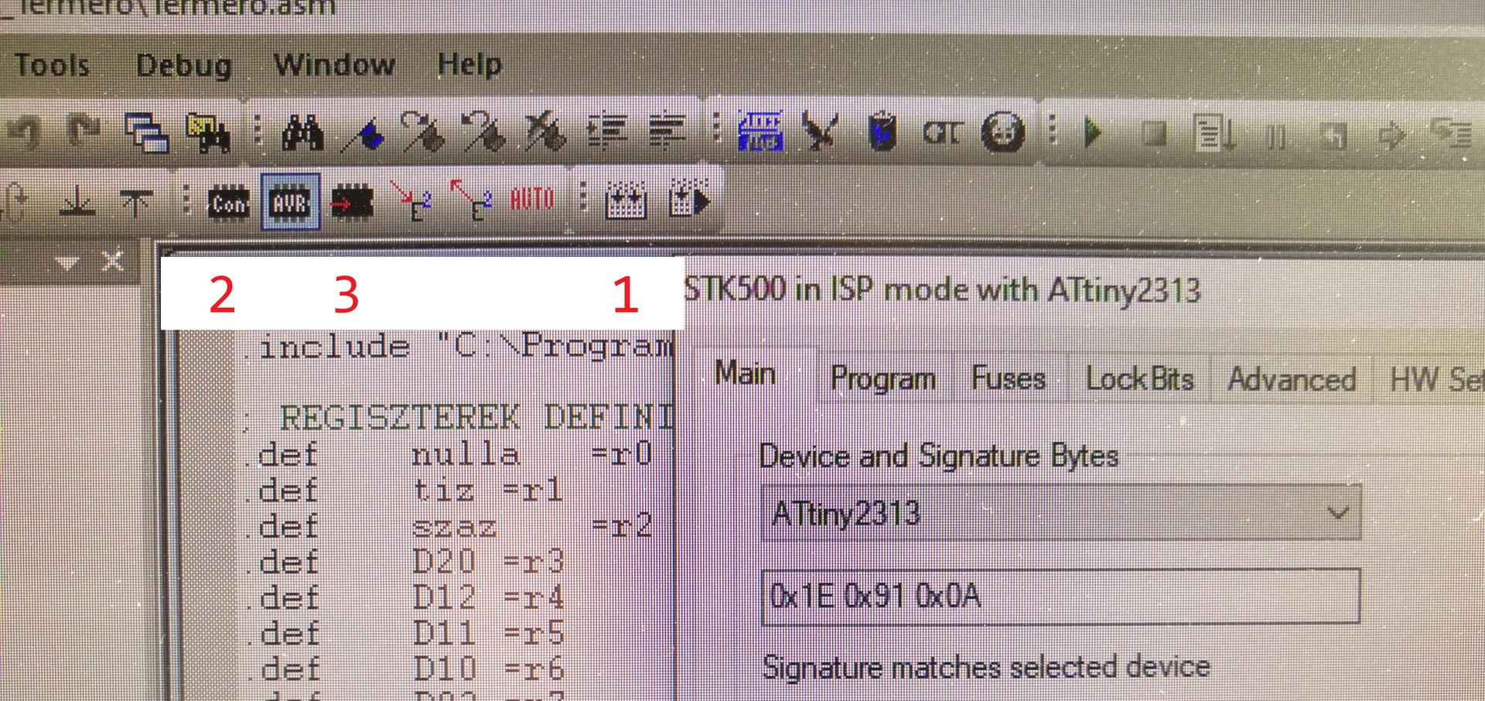Screen dimensions: 1485x701
Task: Click the code line '.def szaz =r2'
Action: 449,526
